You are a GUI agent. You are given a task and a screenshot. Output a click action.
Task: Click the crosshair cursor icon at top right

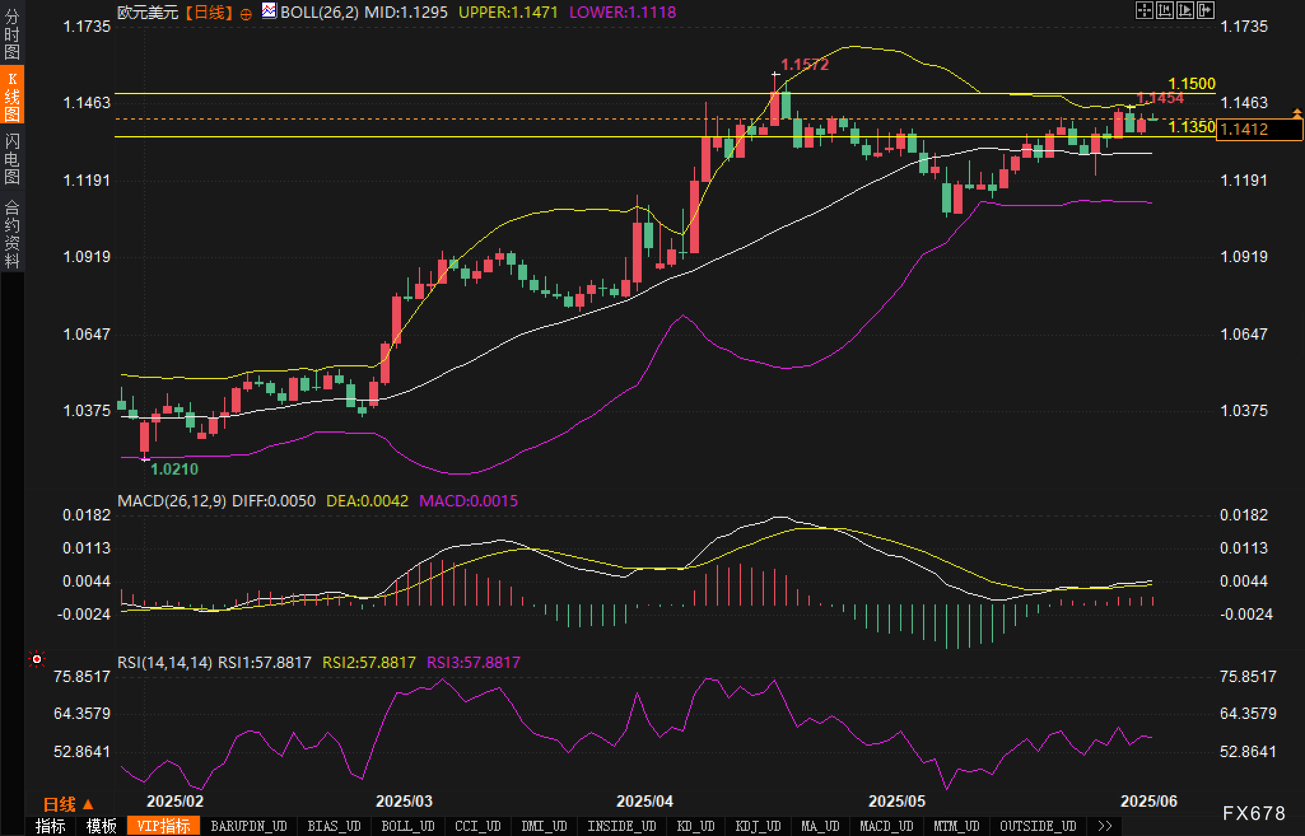coord(1144,10)
